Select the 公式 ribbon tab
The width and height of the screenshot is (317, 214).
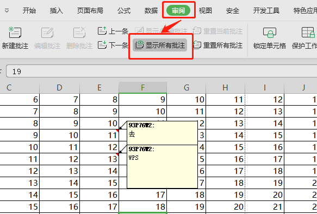[x=124, y=10]
